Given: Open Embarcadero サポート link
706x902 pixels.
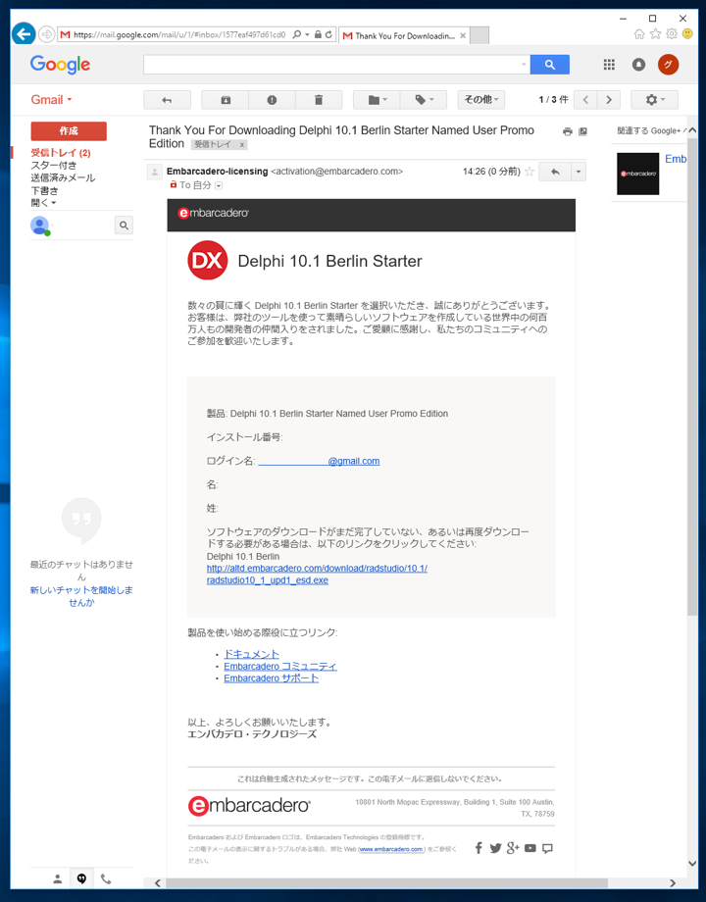Looking at the screenshot, I should tap(271, 678).
